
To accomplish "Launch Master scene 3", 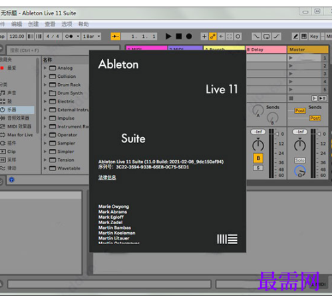I will (291, 74).
